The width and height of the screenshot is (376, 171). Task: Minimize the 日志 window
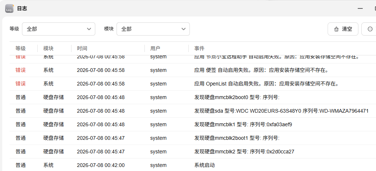click(360, 8)
